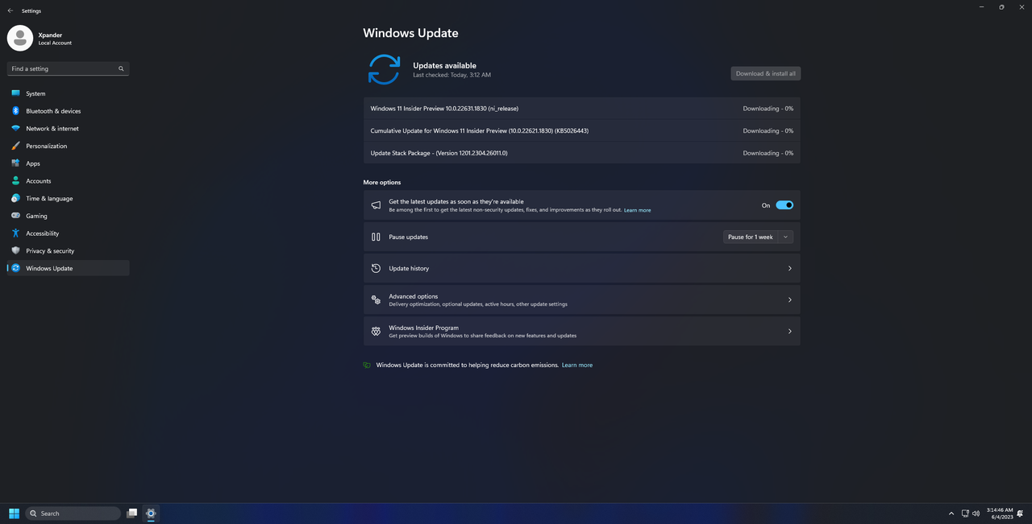This screenshot has width=1032, height=524.
Task: Select Network & internet menu item
Action: pos(69,129)
